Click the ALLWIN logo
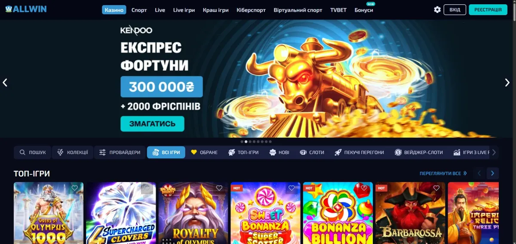Screen dimensions: 516x244 pyautogui.click(x=26, y=9)
